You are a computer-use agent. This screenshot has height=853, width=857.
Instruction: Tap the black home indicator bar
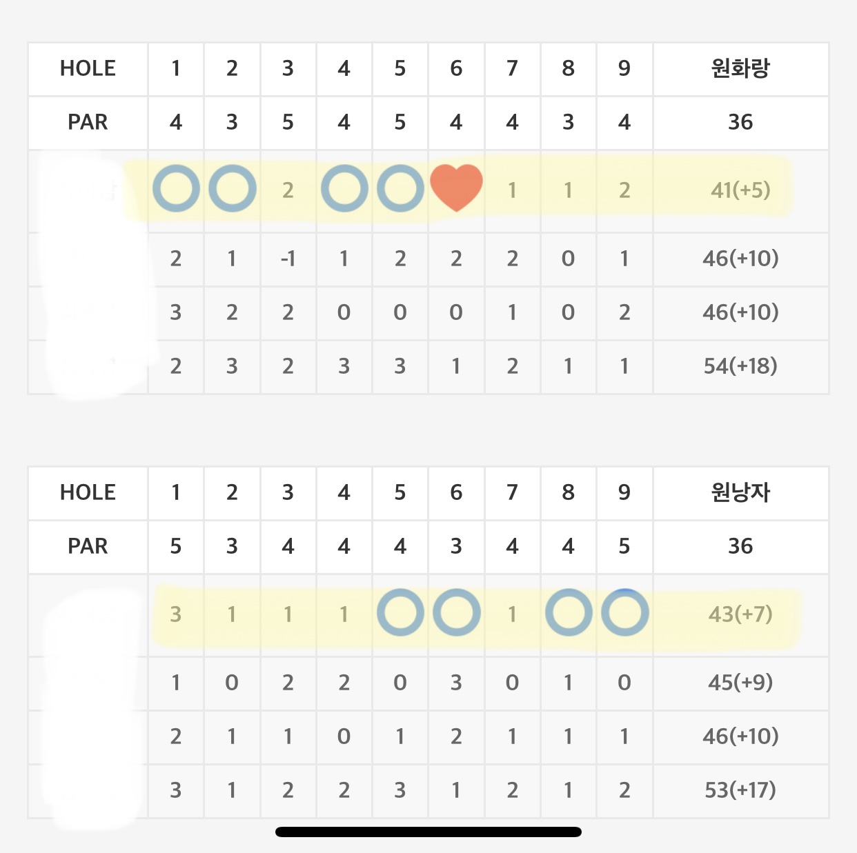tap(428, 832)
